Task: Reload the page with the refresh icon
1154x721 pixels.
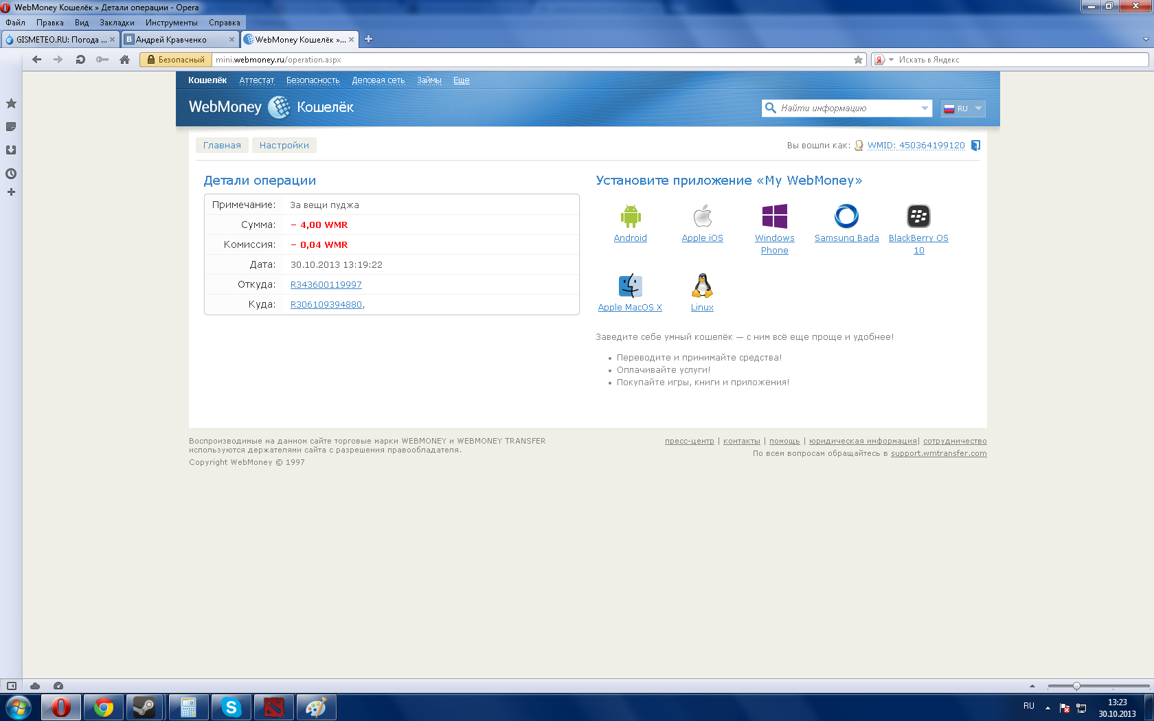Action: [x=80, y=60]
